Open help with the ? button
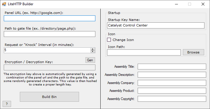This screenshot has height=109, width=210. tap(7, 104)
